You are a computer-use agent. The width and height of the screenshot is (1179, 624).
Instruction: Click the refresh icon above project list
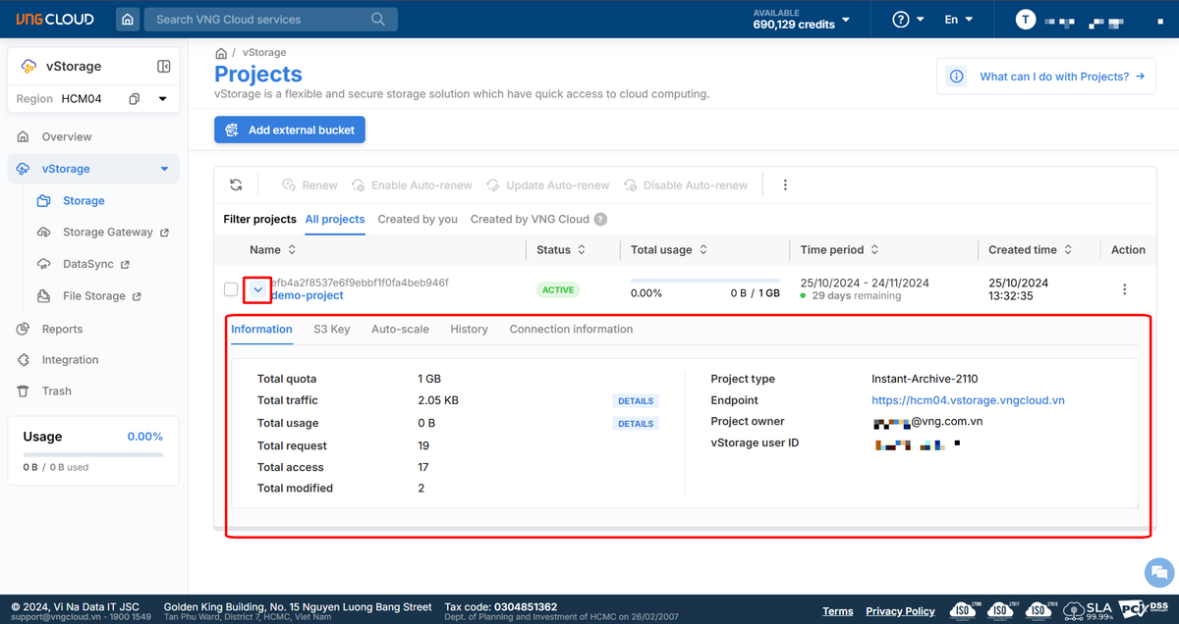pos(236,184)
